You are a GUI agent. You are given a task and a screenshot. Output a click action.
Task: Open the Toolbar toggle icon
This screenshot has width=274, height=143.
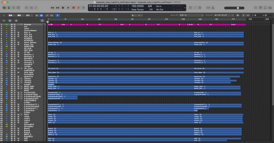18,8
